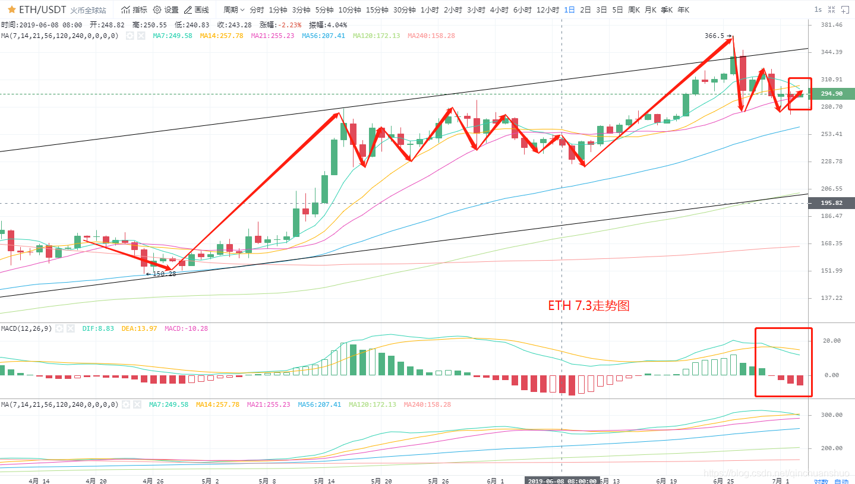Switch to 周K weekly candles

[x=634, y=10]
